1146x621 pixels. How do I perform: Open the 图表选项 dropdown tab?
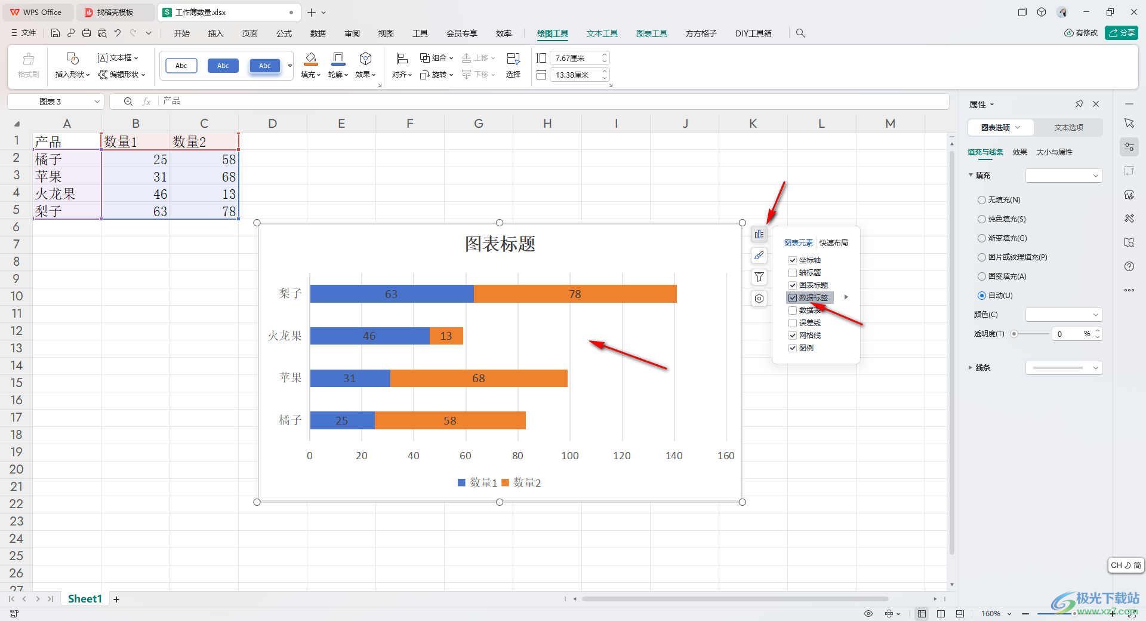pos(1001,128)
